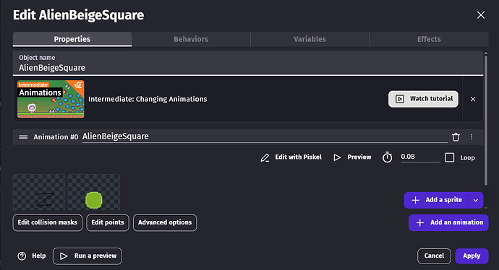Click Watch tutorial button
The width and height of the screenshot is (499, 270).
click(x=423, y=99)
